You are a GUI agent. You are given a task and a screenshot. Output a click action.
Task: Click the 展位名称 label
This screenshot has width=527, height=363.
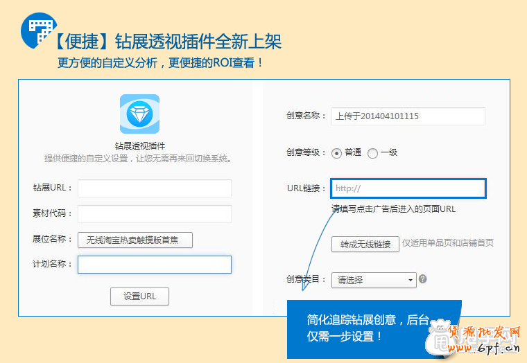(x=52, y=239)
